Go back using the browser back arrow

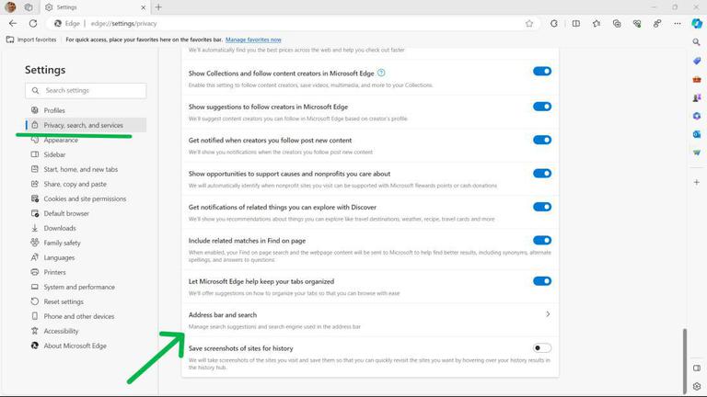13,23
